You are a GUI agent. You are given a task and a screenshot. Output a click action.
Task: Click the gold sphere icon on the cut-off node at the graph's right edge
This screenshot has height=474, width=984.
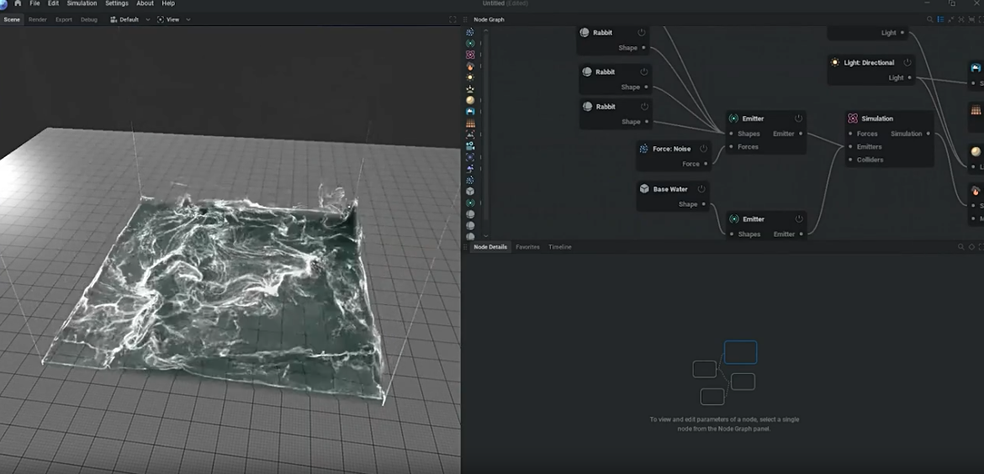[x=976, y=152]
